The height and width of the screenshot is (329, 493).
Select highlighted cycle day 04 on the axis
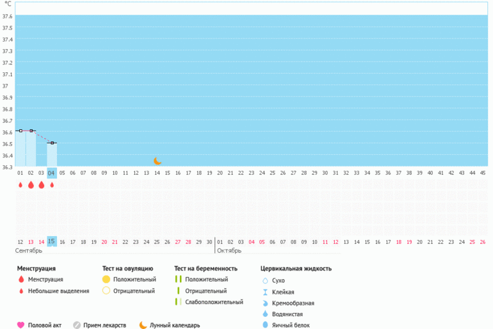point(51,173)
